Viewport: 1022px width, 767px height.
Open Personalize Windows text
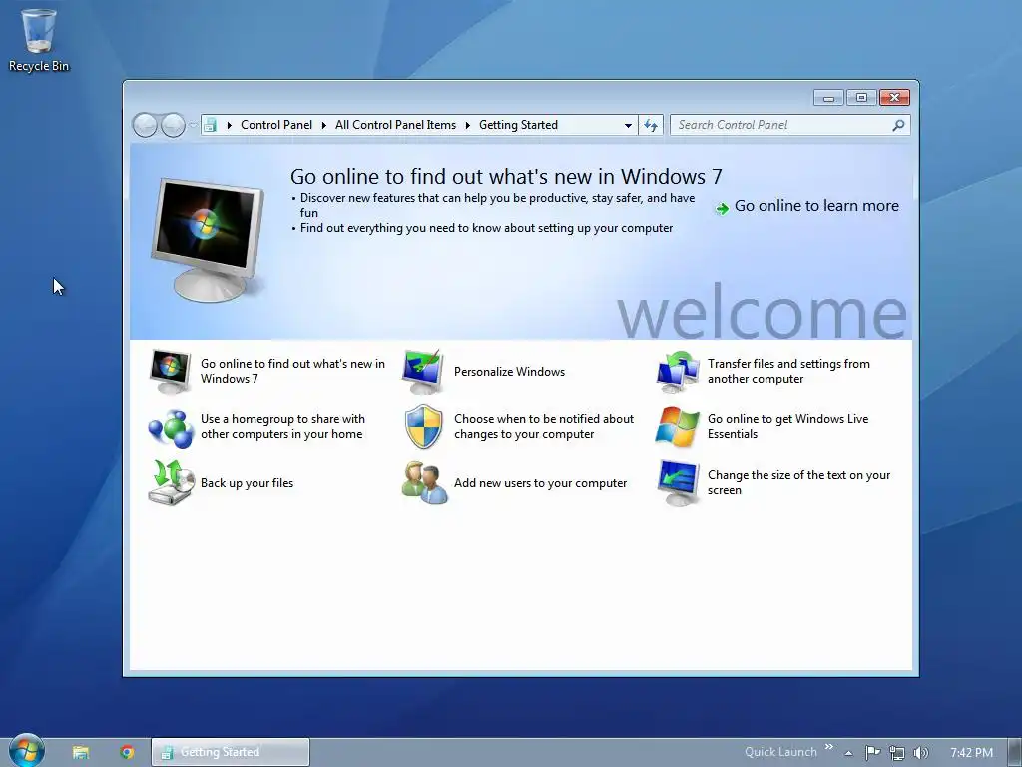[509, 372]
